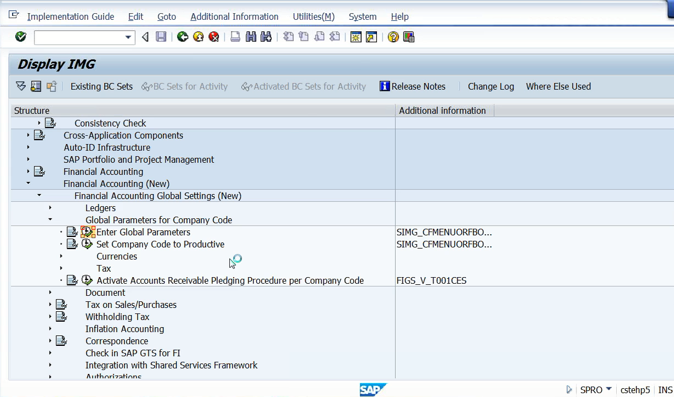The height and width of the screenshot is (397, 674).
Task: Click the yellow Exit icon
Action: (198, 37)
